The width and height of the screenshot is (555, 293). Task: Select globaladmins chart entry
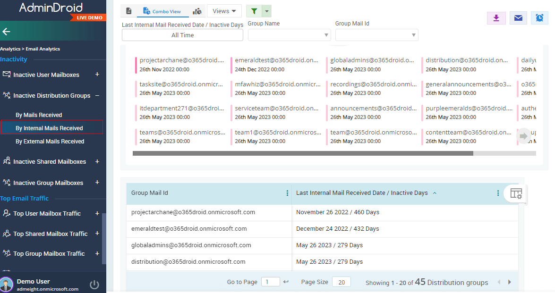[371, 65]
